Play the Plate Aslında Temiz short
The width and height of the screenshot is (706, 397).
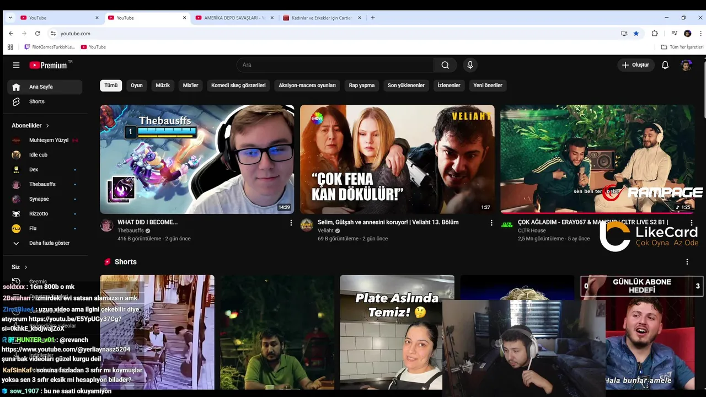coord(397,332)
